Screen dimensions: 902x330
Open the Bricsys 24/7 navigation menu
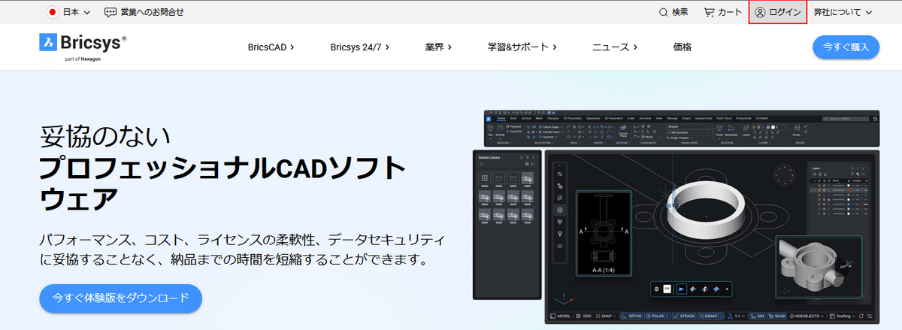(360, 47)
